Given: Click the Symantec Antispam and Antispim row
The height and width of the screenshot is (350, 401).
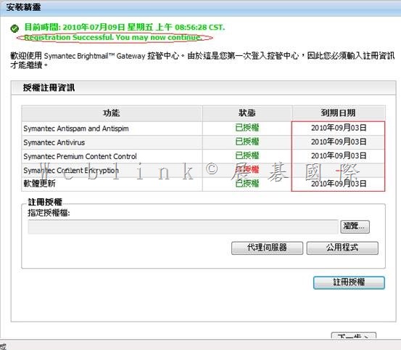Looking at the screenshot, I should [x=203, y=128].
